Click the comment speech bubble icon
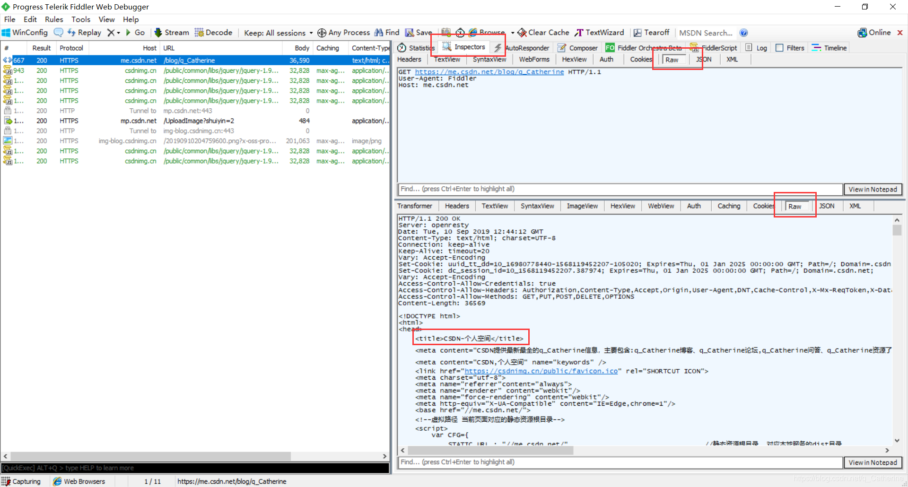Image resolution: width=908 pixels, height=487 pixels. pyautogui.click(x=58, y=33)
